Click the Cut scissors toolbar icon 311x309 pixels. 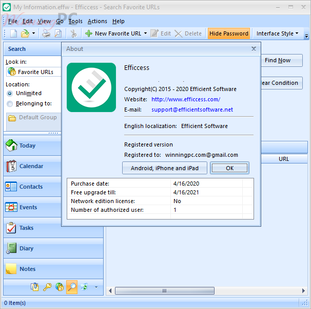73,33
